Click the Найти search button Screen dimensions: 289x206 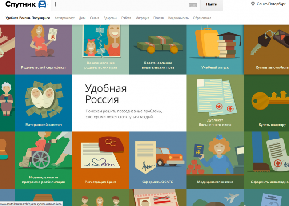(212, 5)
